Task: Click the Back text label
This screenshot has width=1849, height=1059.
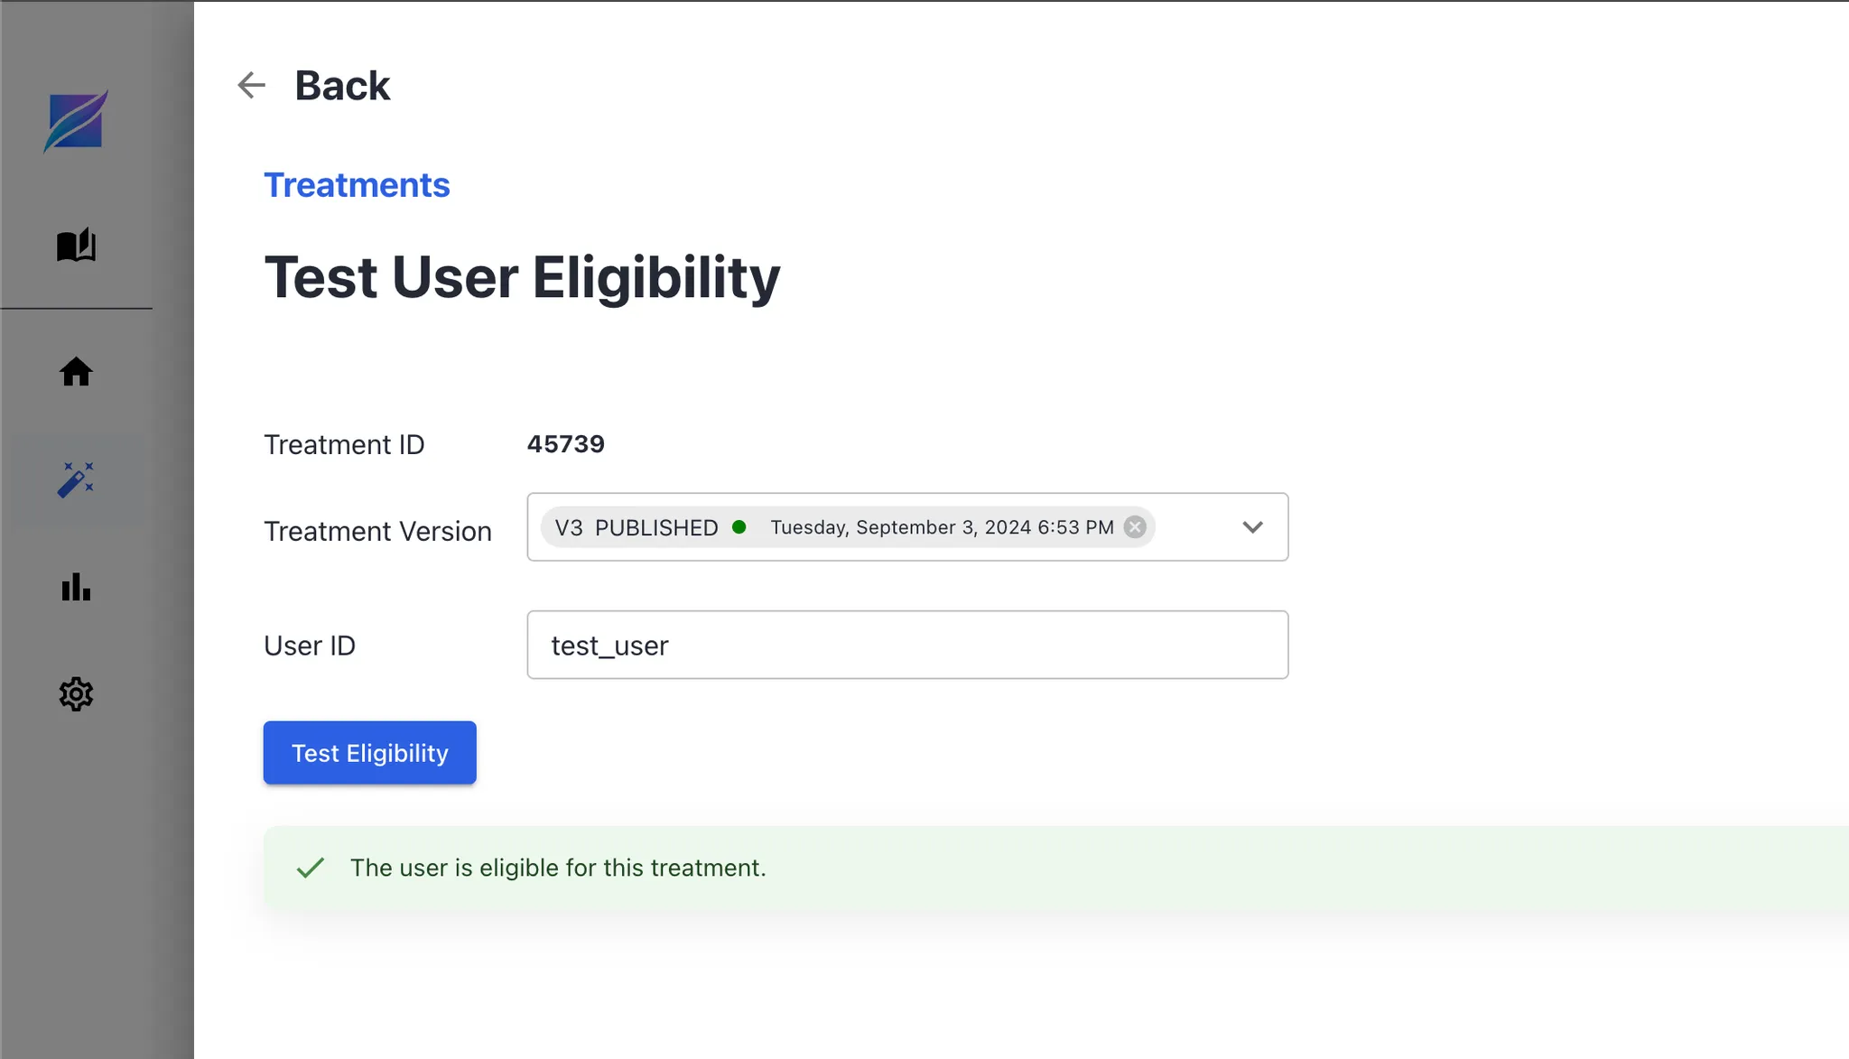Action: (342, 86)
